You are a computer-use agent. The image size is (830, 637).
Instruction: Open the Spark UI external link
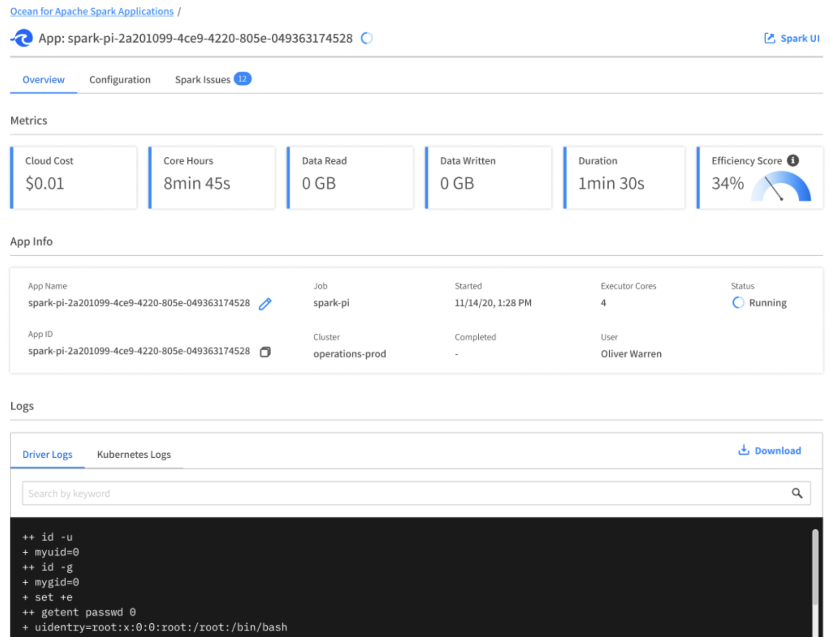[792, 38]
